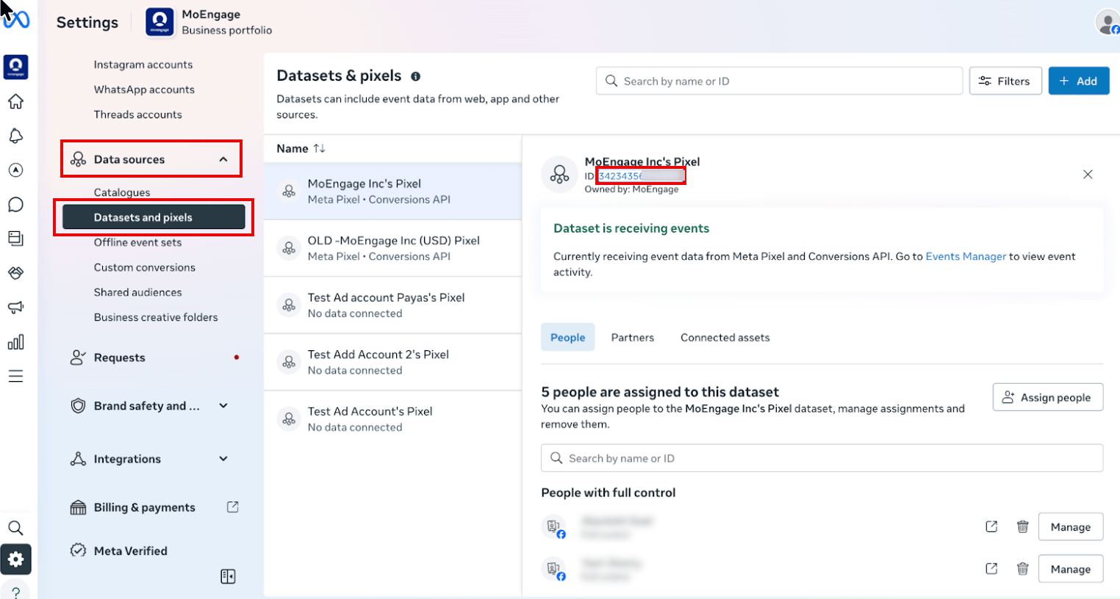Image resolution: width=1120 pixels, height=599 pixels.
Task: Open the Meta logo home
Action: coord(16,20)
